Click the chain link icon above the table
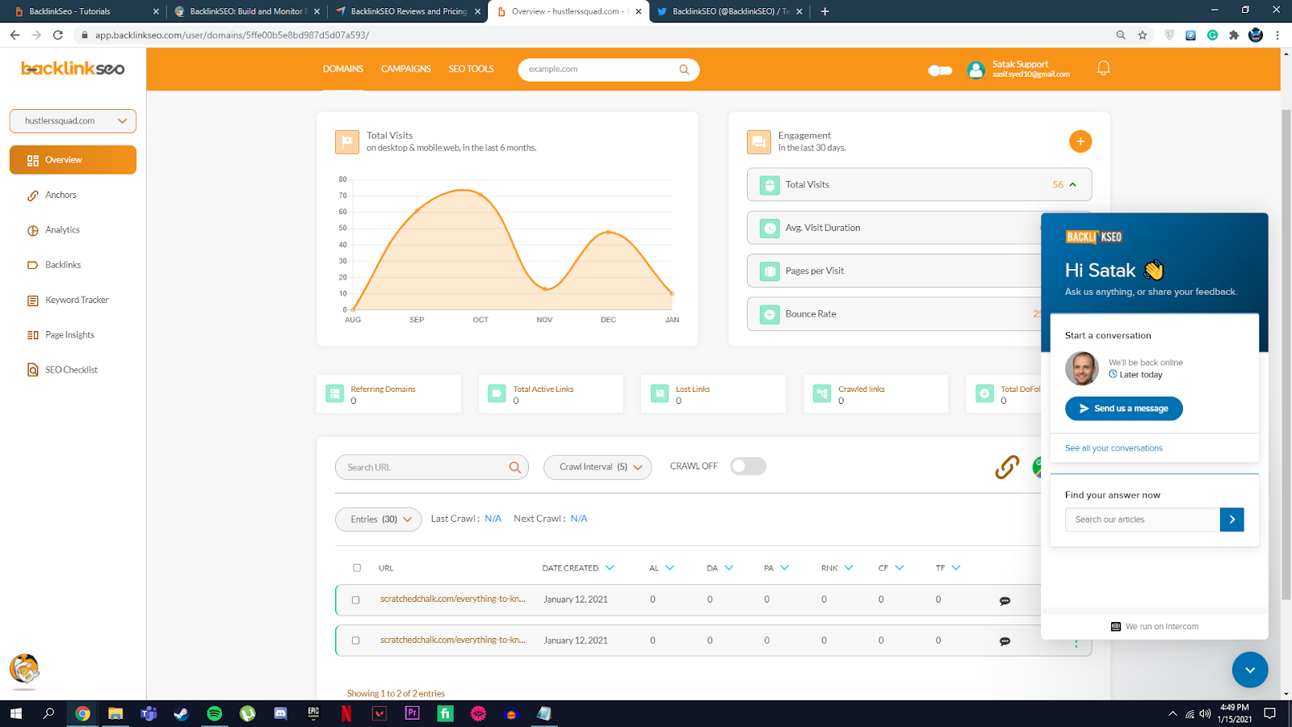 tap(1007, 467)
